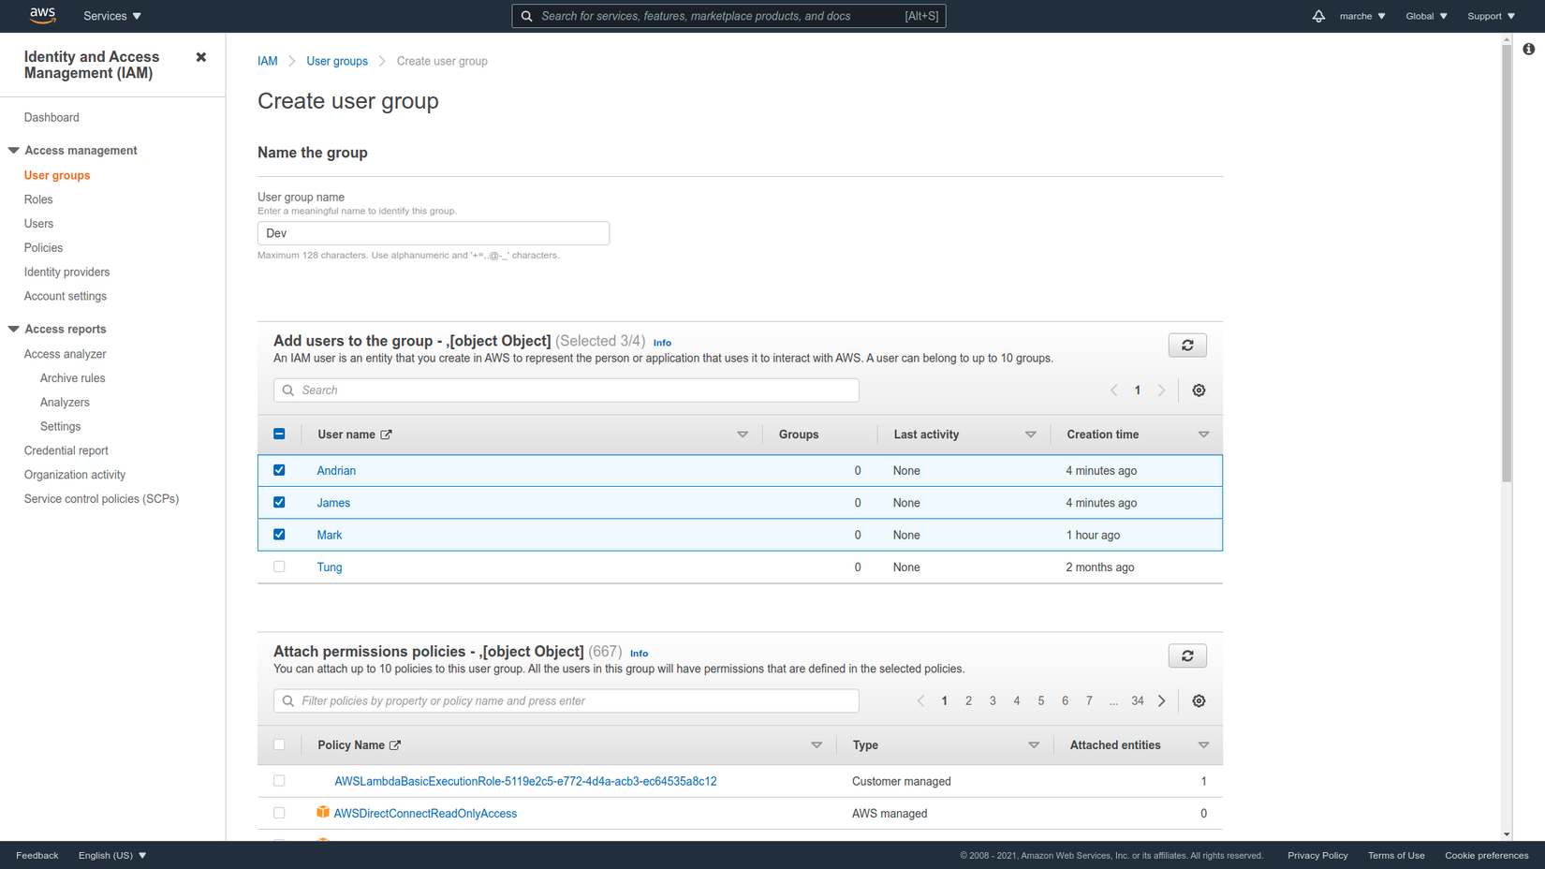This screenshot has height=869, width=1545.
Task: Click Info link beside Add users heading
Action: [662, 343]
